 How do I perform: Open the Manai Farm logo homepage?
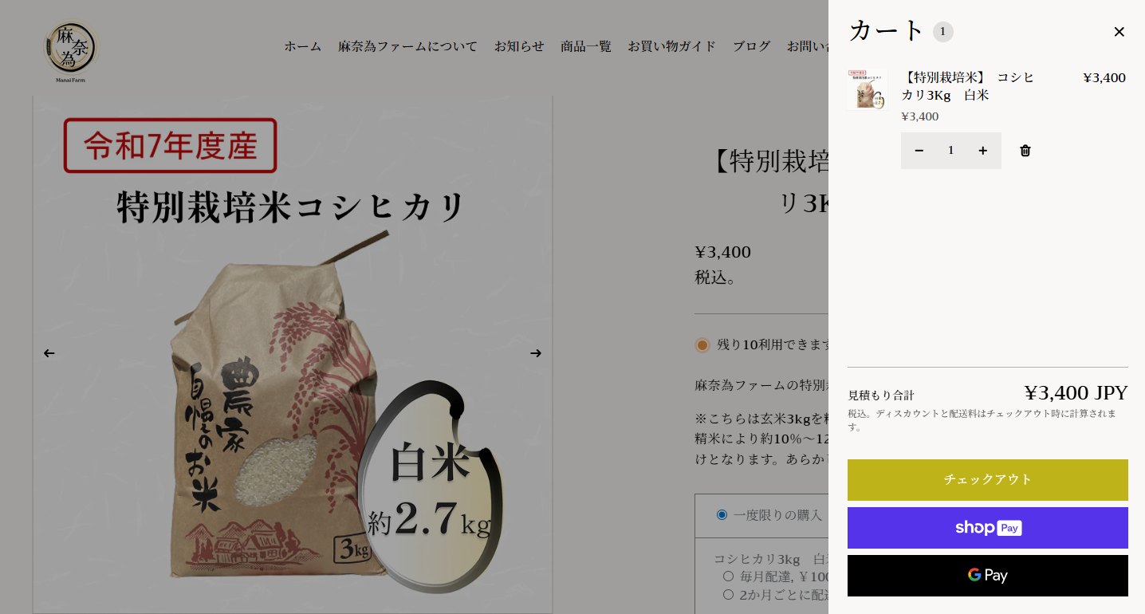[71, 50]
